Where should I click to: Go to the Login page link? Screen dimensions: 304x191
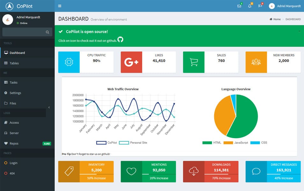coord(27,163)
